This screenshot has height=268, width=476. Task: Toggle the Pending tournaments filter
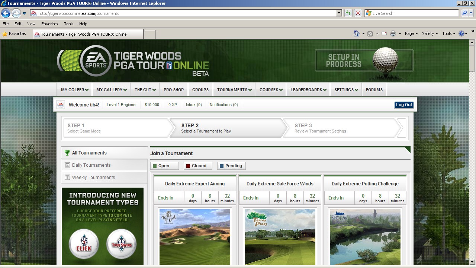coord(231,166)
